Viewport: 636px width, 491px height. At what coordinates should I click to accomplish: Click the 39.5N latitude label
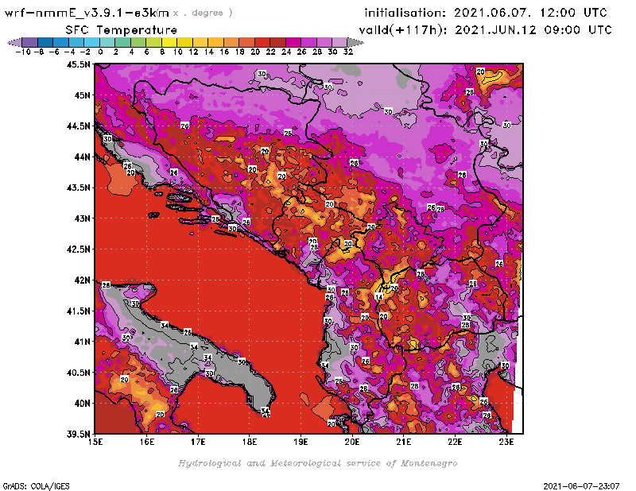79,434
